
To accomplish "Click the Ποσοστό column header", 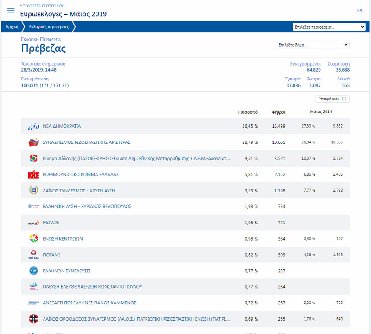I will coord(248,111).
